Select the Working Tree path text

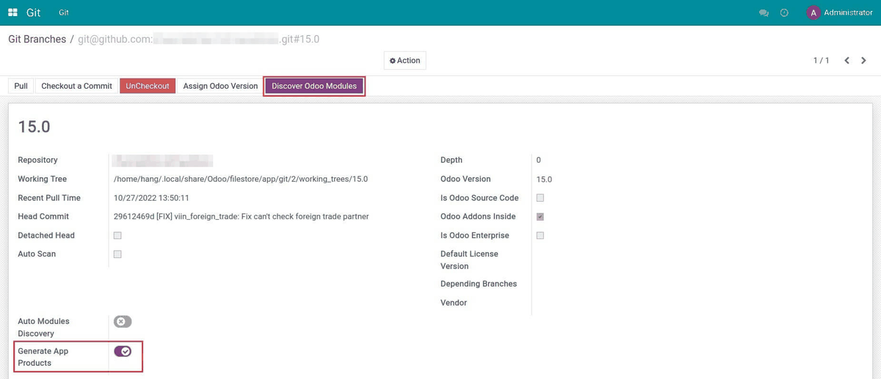pos(241,179)
